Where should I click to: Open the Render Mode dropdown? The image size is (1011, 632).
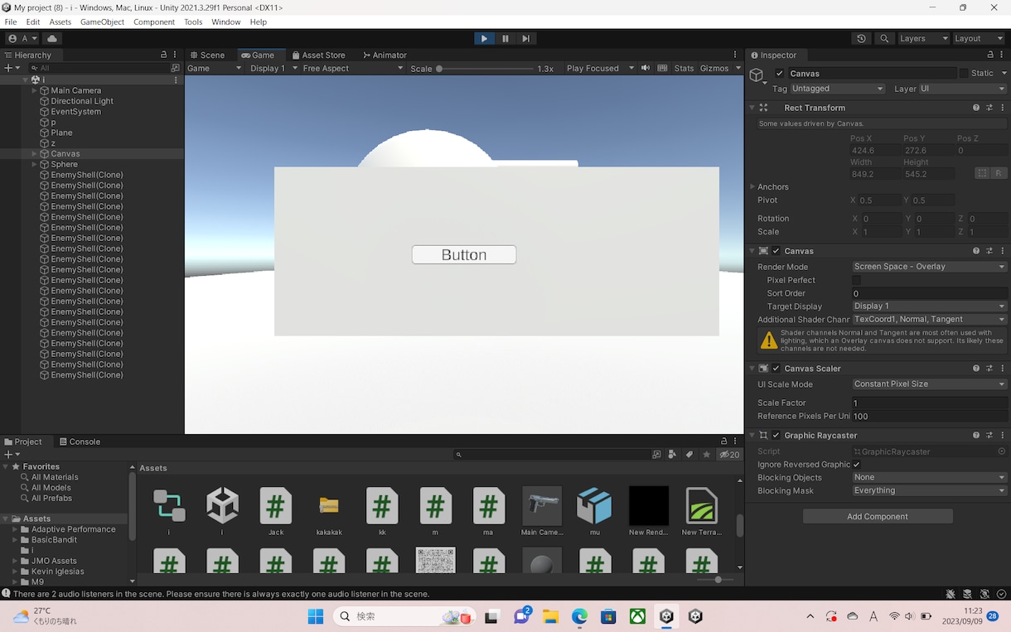coord(930,267)
